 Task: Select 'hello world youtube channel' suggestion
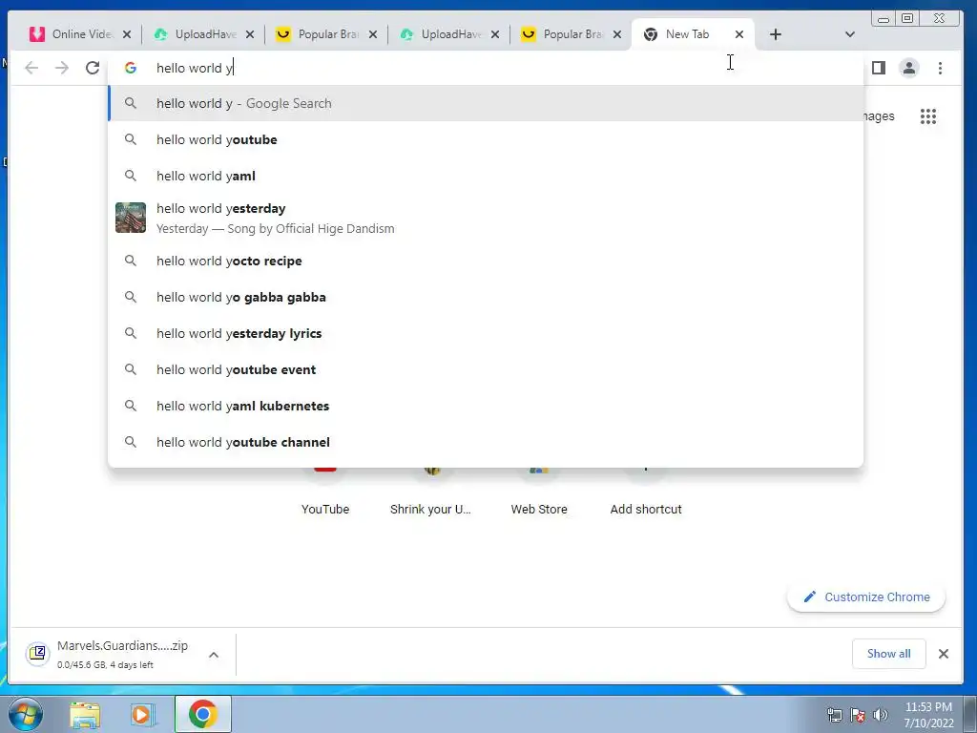click(486, 442)
